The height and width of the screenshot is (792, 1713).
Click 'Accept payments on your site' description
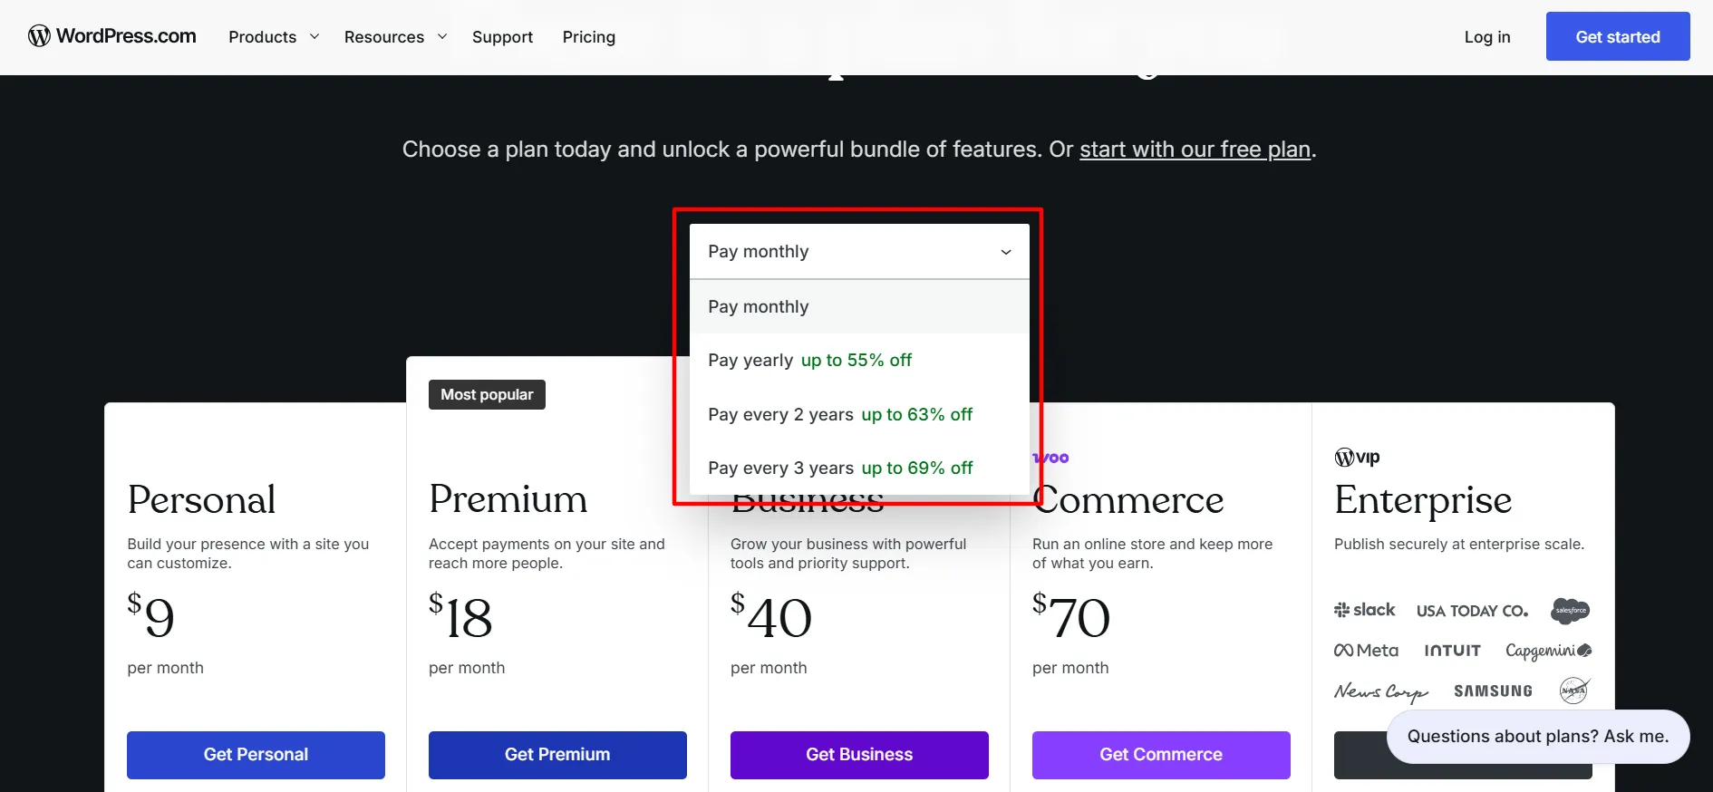tap(547, 554)
